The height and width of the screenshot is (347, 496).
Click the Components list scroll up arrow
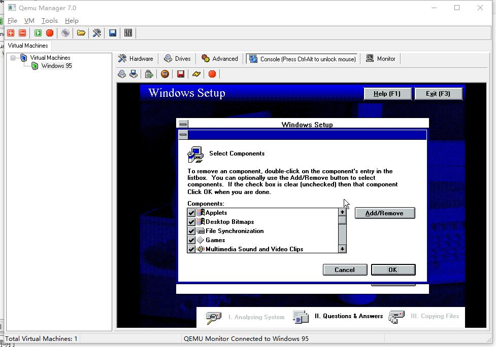click(x=342, y=212)
